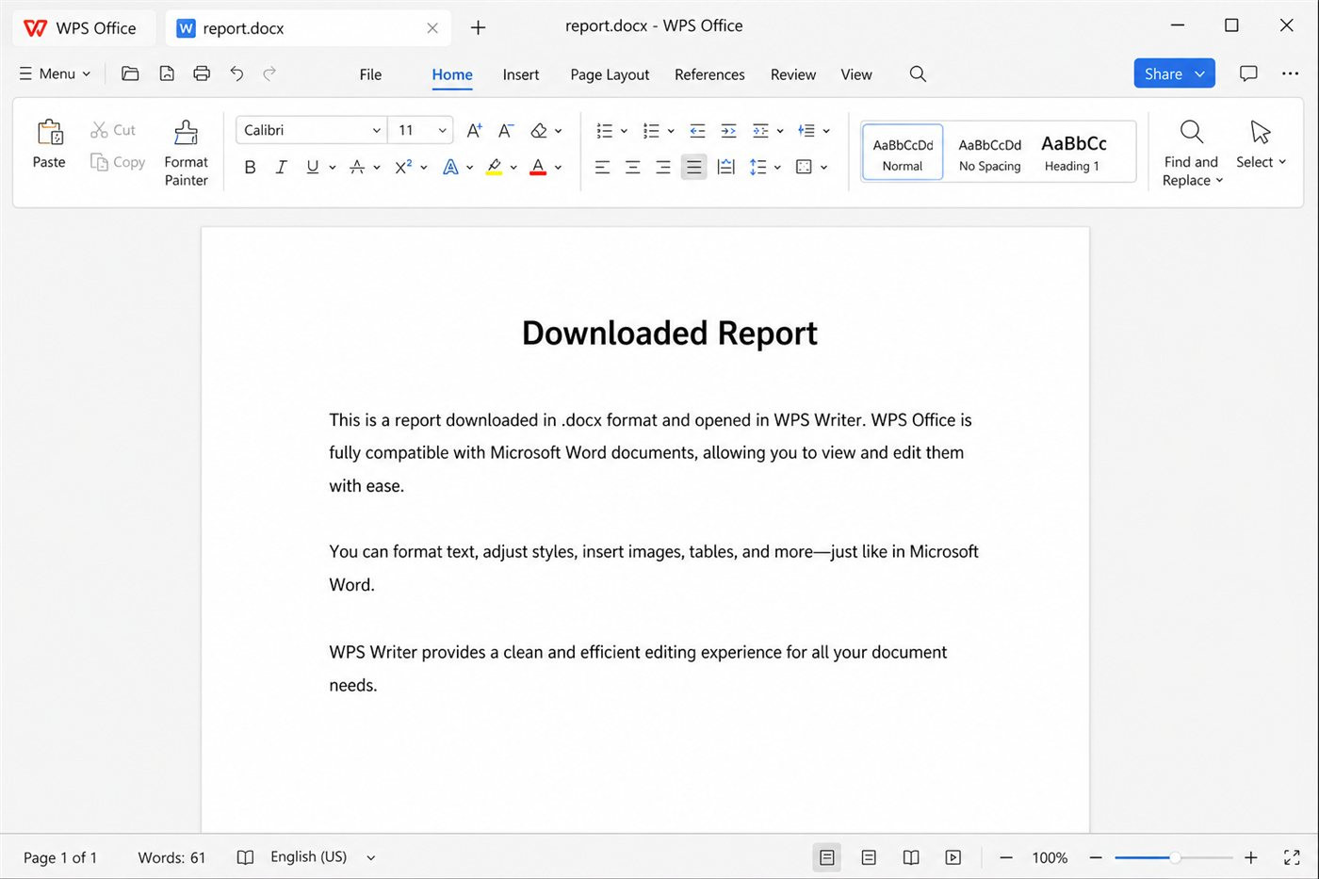The image size is (1319, 879).
Task: Activate the Format Painter brush
Action: coord(186,153)
